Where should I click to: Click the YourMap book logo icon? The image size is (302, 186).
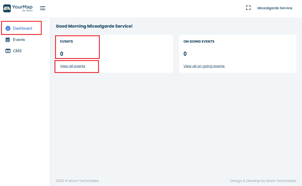7,8
